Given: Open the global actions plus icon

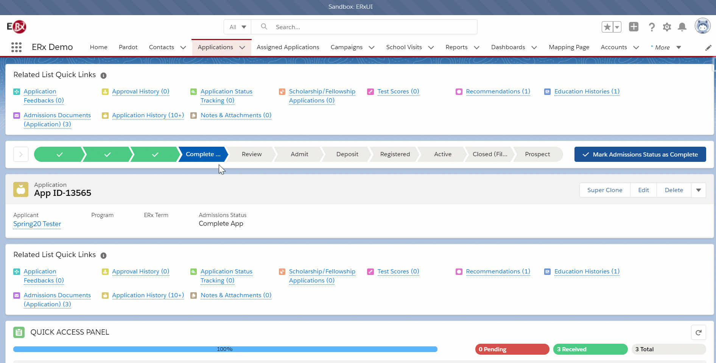Looking at the screenshot, I should click(634, 27).
